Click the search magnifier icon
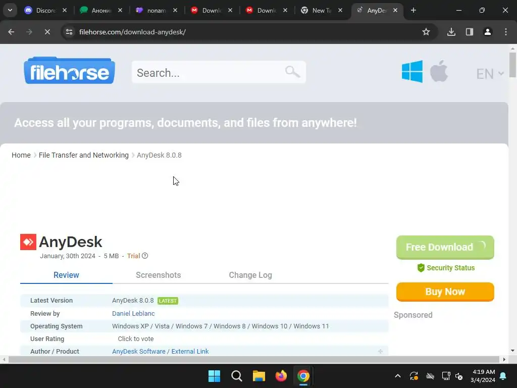517x388 pixels. point(292,72)
